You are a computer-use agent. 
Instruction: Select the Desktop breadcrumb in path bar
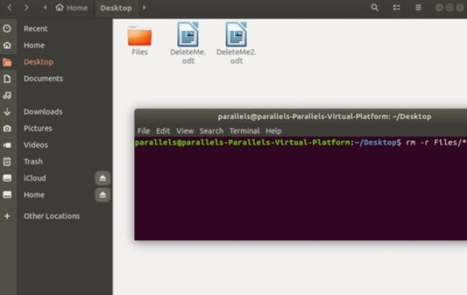(x=116, y=8)
